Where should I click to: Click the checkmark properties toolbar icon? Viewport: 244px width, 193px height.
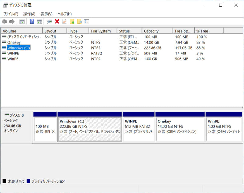[x=64, y=21]
